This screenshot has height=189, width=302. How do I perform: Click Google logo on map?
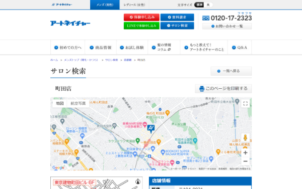pos(58,168)
